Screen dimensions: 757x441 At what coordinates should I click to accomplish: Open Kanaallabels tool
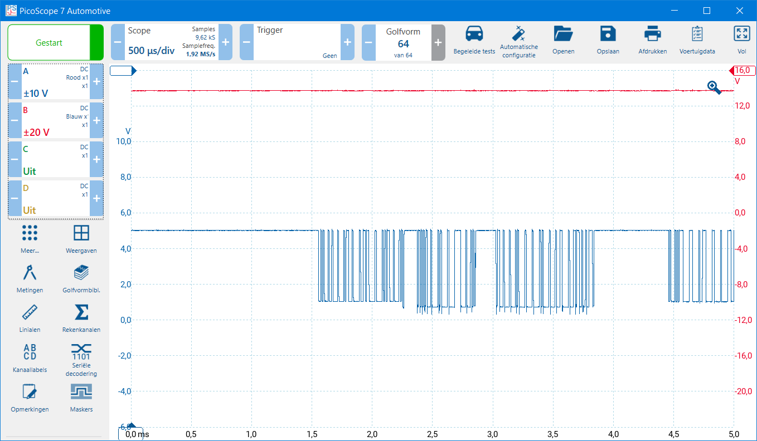point(30,352)
